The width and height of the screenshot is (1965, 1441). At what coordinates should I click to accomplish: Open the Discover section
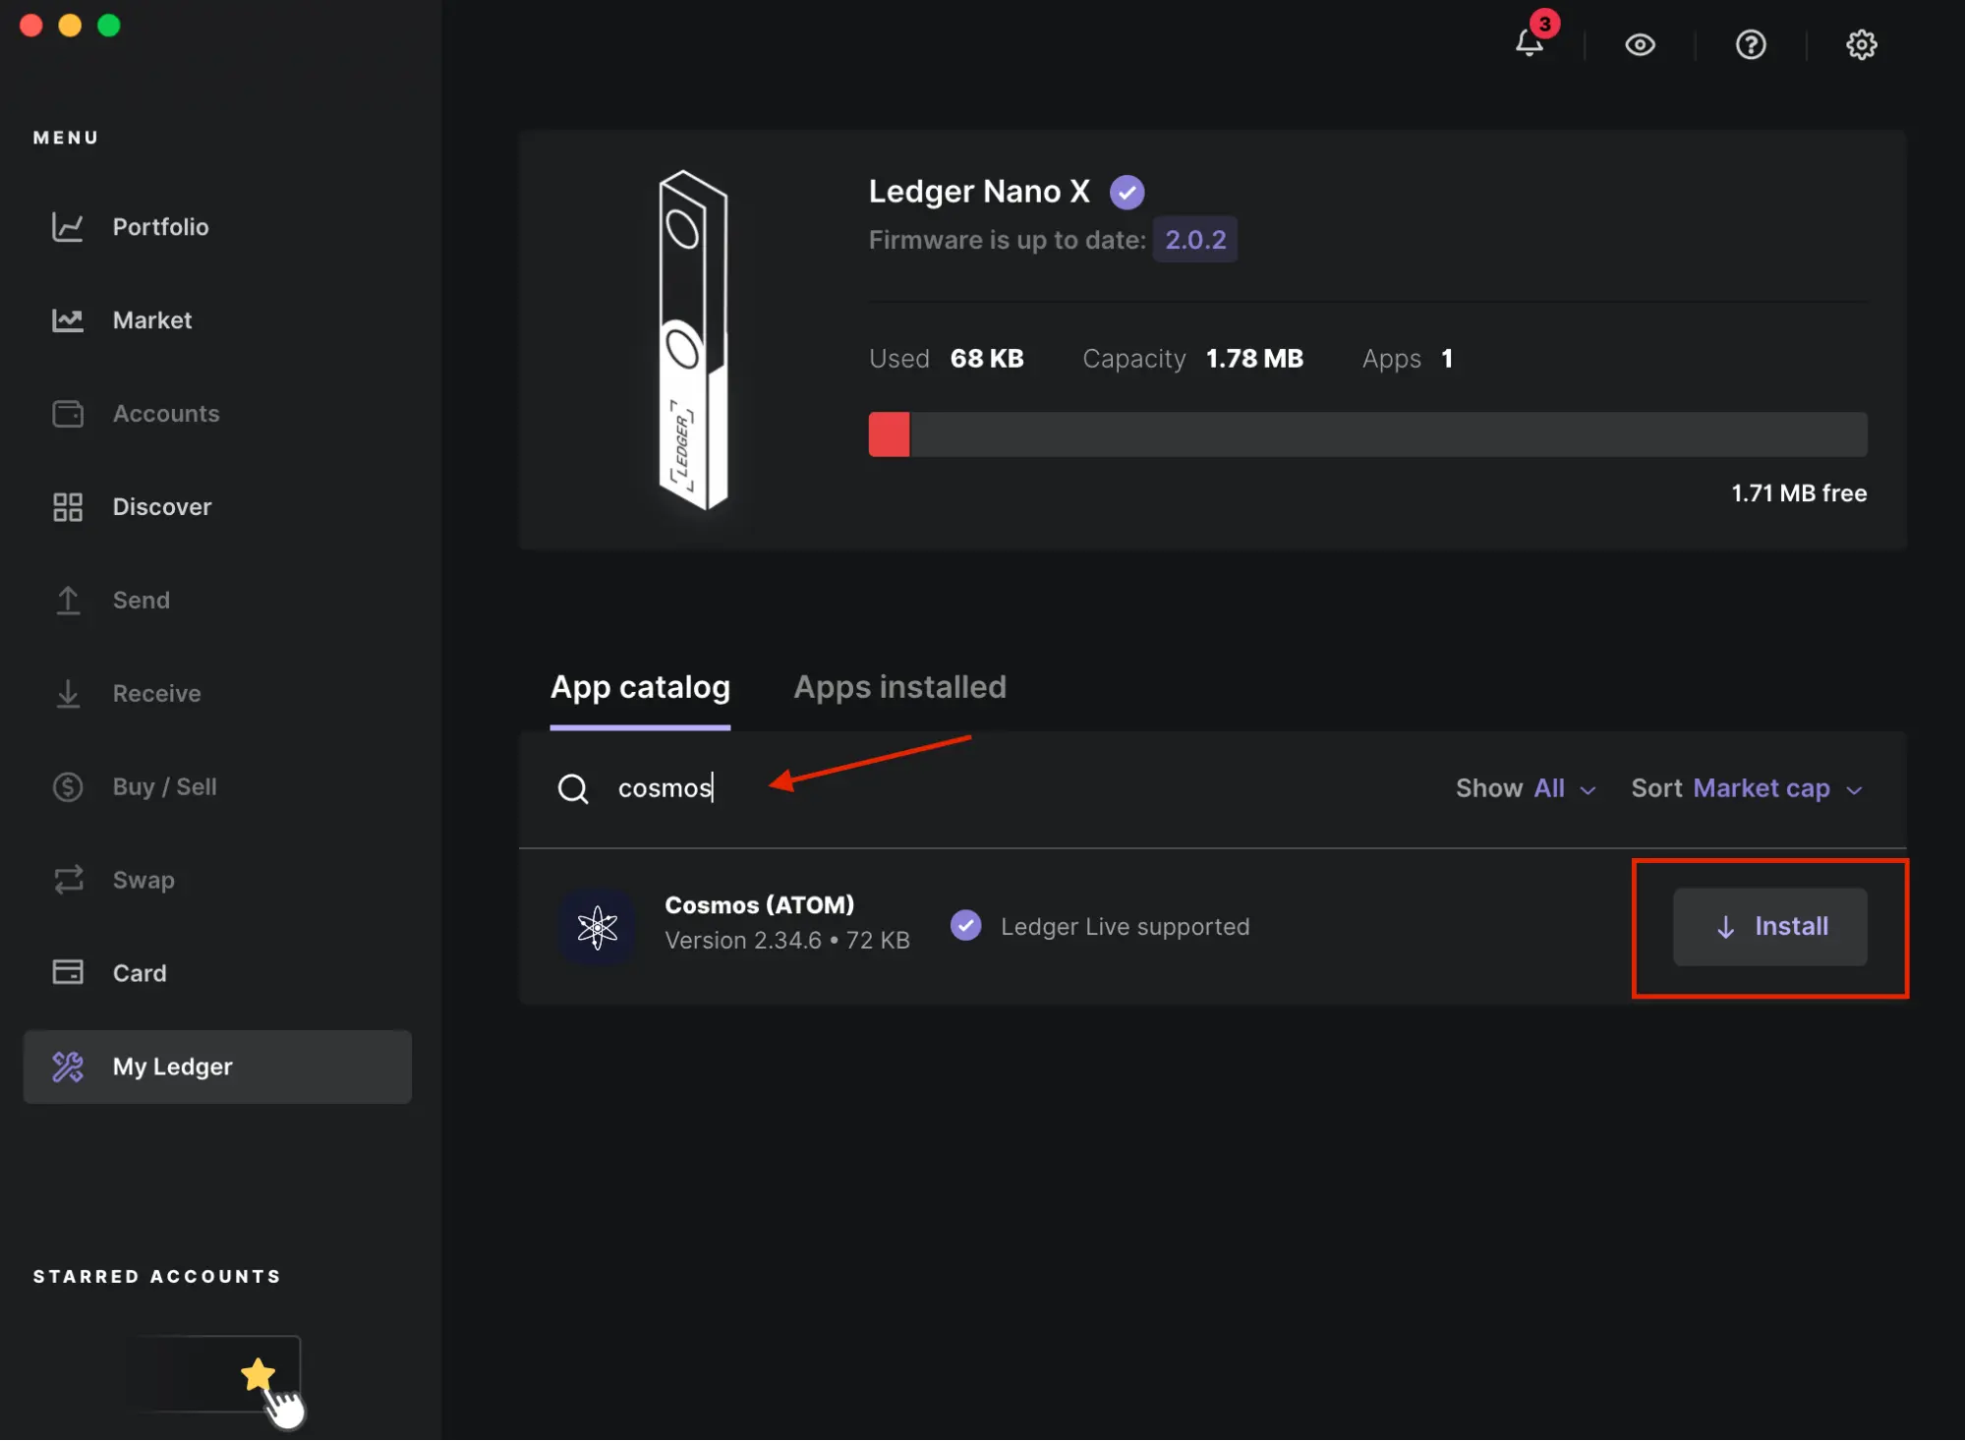pyautogui.click(x=161, y=506)
